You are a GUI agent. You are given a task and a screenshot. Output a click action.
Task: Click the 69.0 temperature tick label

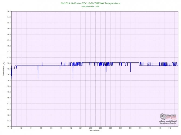9,98
